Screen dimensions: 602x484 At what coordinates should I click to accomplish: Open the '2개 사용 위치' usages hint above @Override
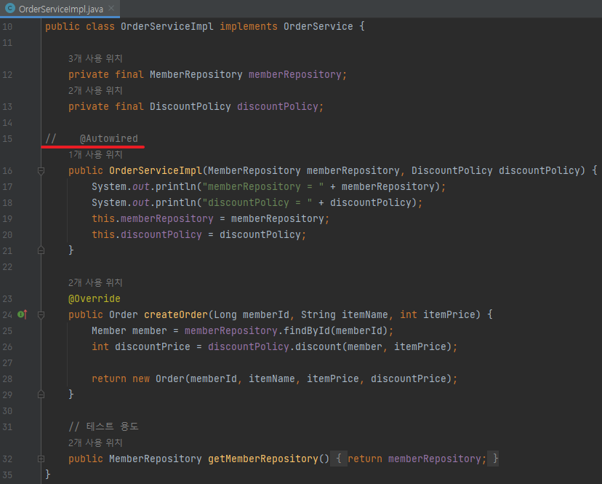point(95,282)
